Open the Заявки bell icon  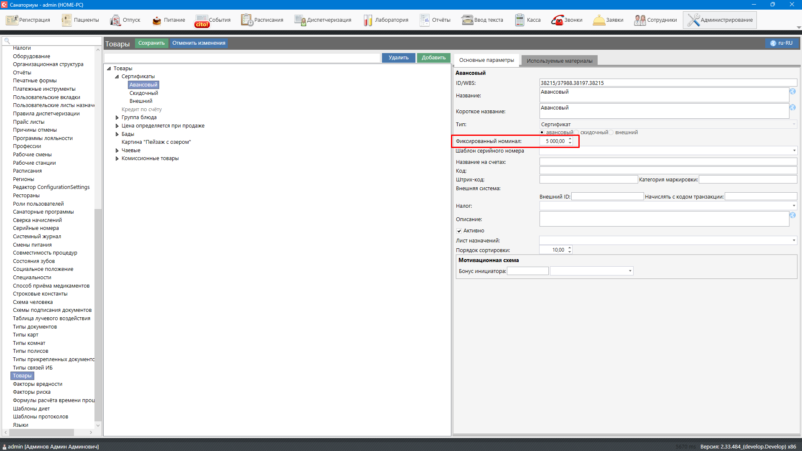[x=599, y=20]
